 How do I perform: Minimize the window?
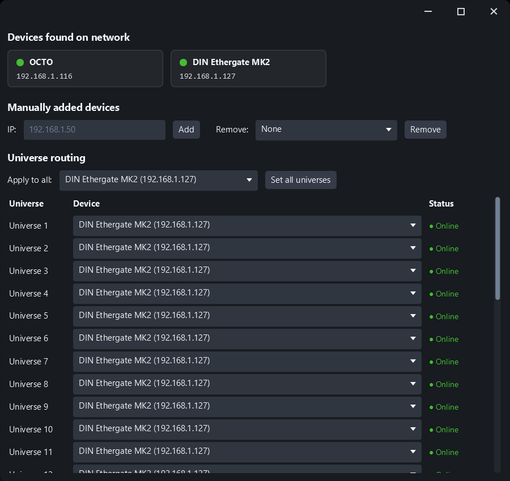click(x=428, y=12)
